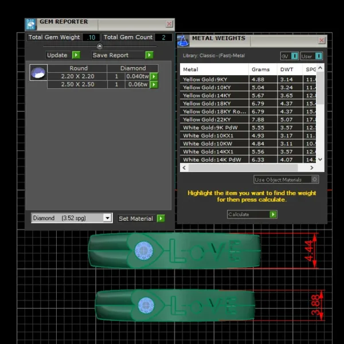Click the 2.20 X 2.20 gem size cell
Viewport: 344px width, 344px height.
click(x=77, y=76)
